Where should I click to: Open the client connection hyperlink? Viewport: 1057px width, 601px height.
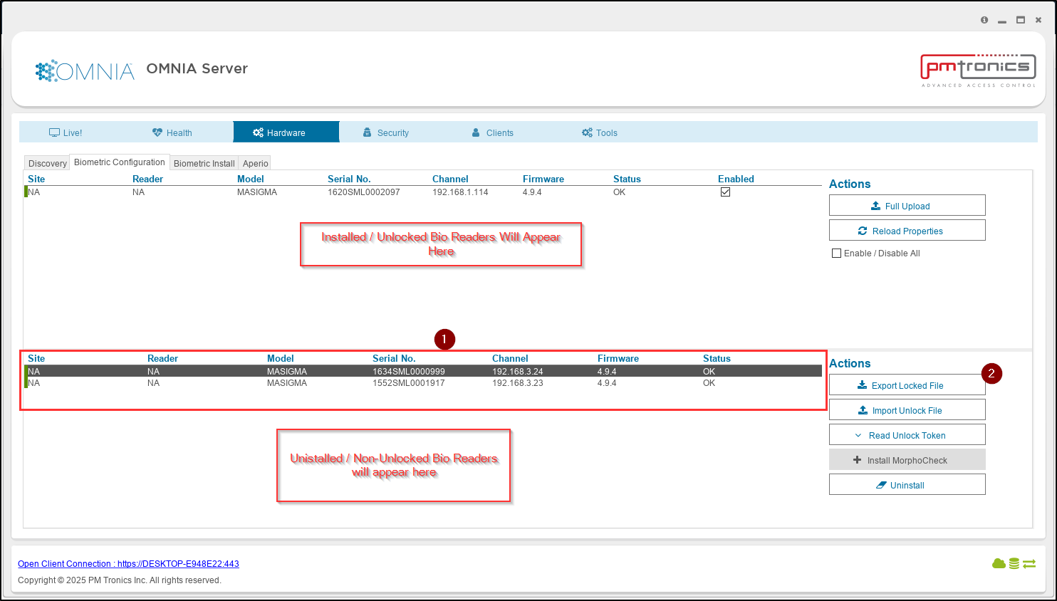pos(128,564)
